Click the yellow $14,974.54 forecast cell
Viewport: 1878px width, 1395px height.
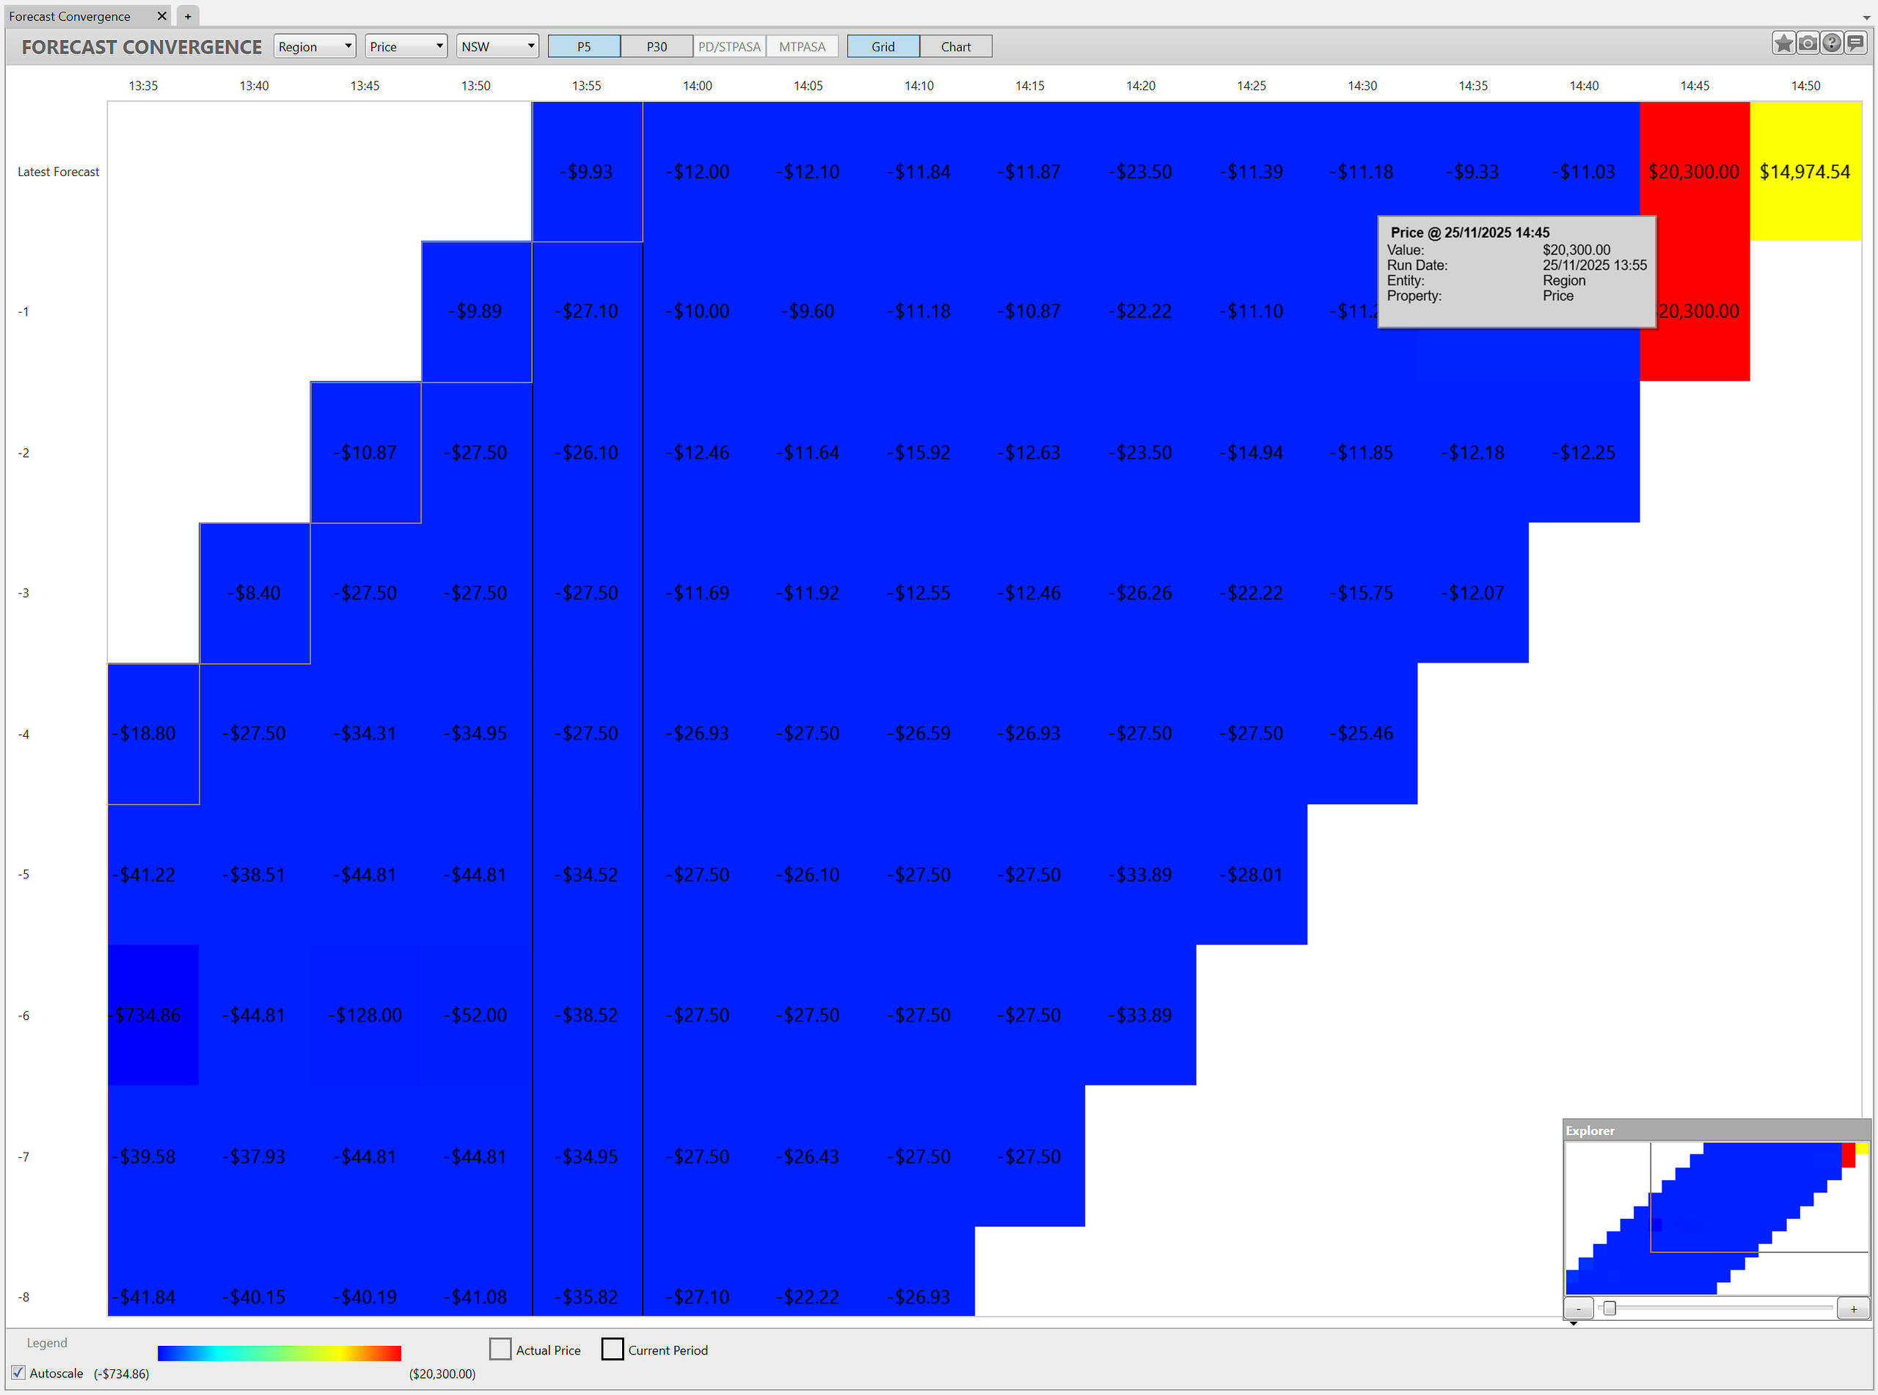click(x=1805, y=172)
